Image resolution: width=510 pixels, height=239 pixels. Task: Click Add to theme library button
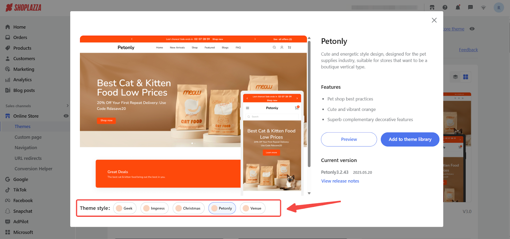[410, 139]
